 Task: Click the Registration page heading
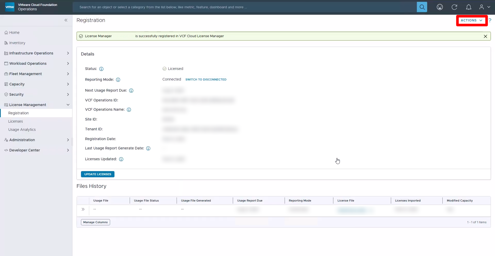[x=91, y=20]
